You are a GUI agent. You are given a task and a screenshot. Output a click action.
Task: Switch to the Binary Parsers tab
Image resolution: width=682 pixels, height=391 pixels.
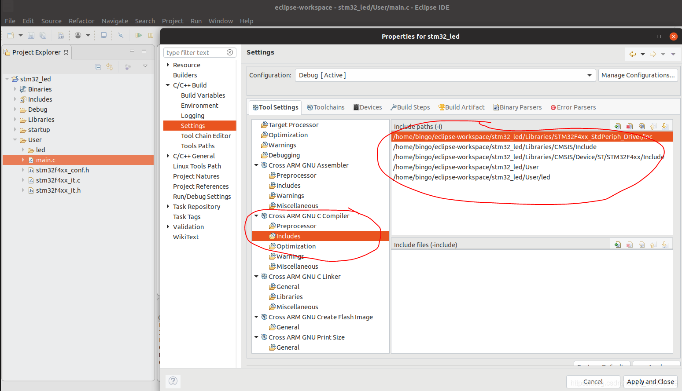pyautogui.click(x=517, y=107)
